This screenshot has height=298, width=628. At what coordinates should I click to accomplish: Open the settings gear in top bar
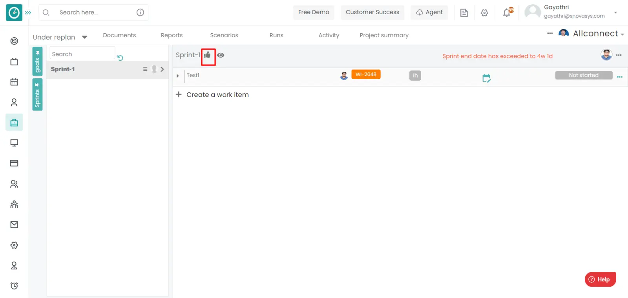(x=485, y=13)
